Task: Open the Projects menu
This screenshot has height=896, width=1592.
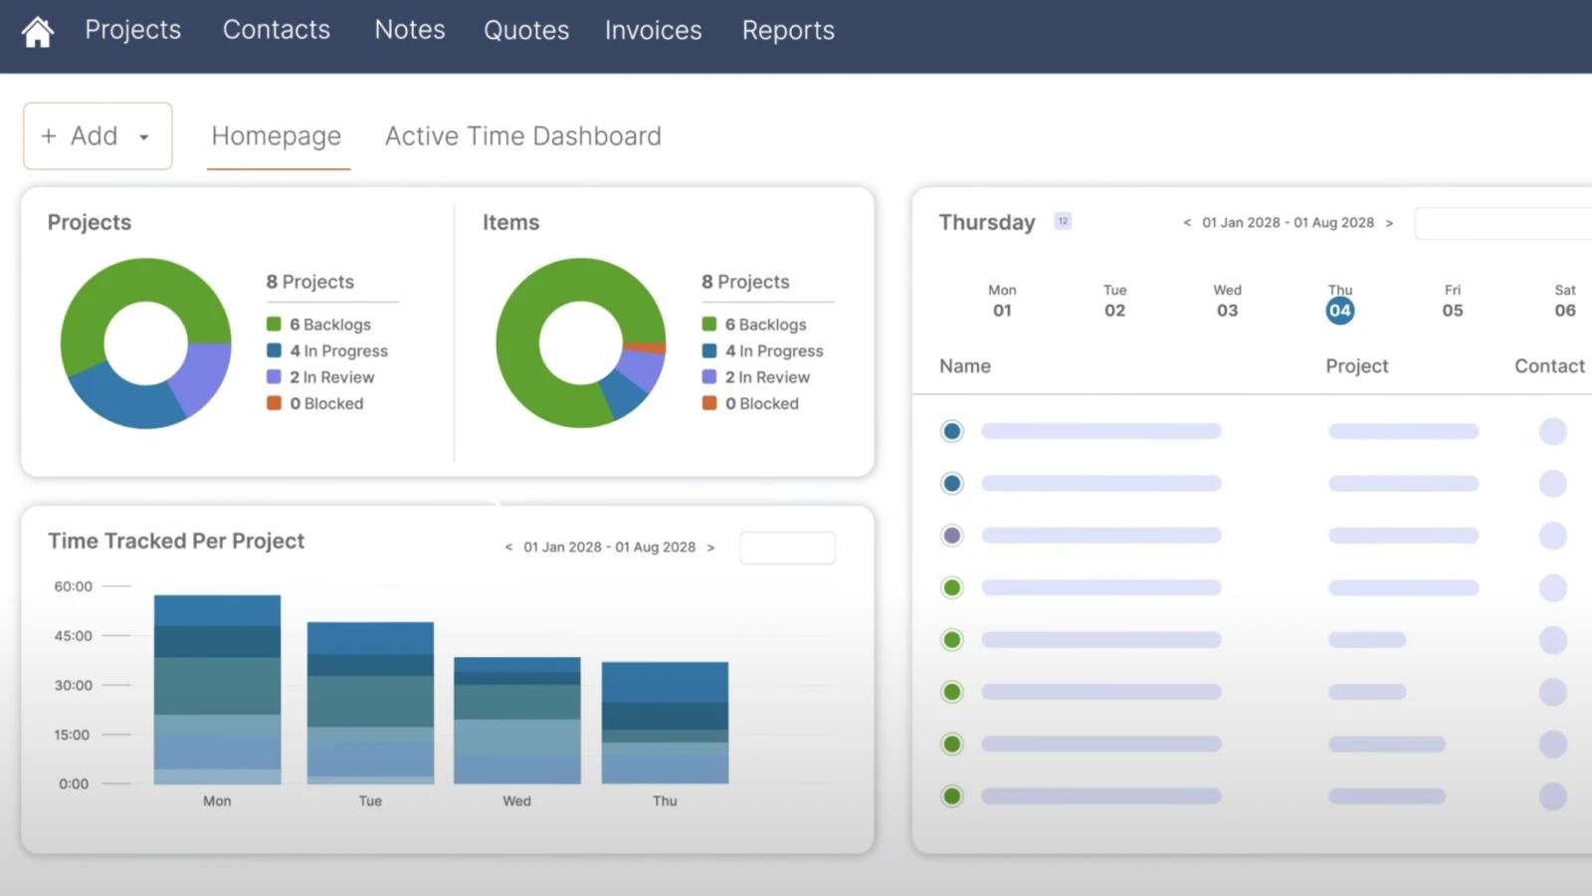Action: tap(133, 30)
